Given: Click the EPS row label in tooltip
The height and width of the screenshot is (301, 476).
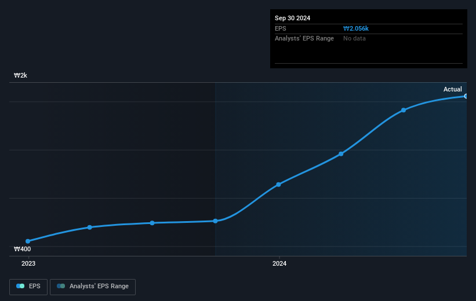Looking at the screenshot, I should pyautogui.click(x=281, y=28).
